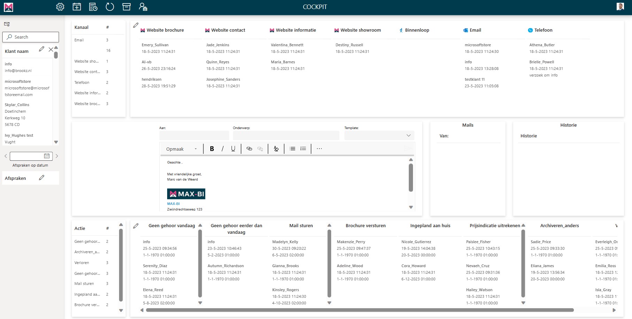Select Verloren row in Actie list

point(82,263)
